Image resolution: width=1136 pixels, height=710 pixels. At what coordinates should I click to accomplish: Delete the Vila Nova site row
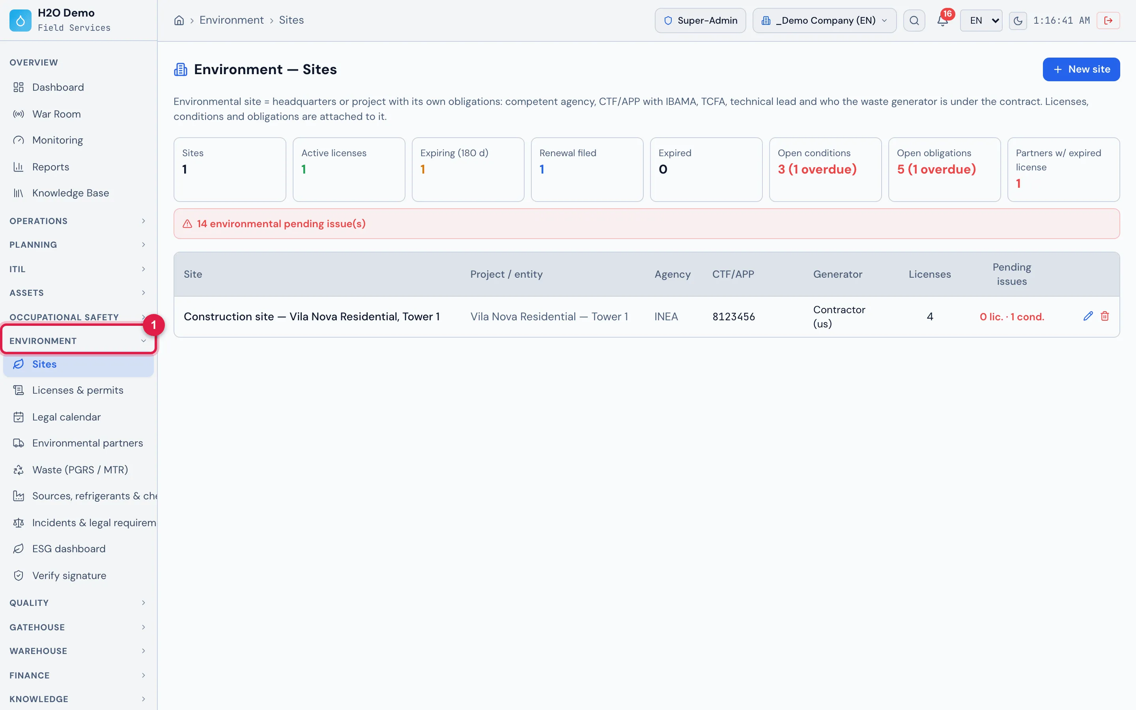pyautogui.click(x=1105, y=316)
